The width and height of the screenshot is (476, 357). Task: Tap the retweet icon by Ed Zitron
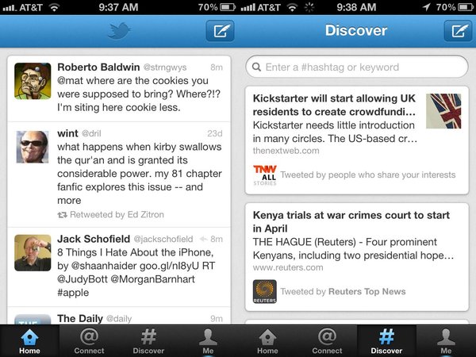coord(62,215)
